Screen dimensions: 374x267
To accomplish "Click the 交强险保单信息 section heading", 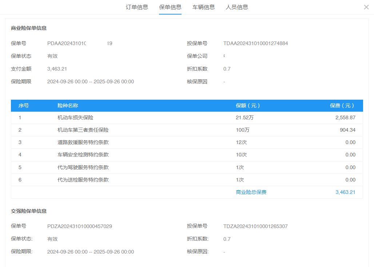I will click(x=29, y=211).
